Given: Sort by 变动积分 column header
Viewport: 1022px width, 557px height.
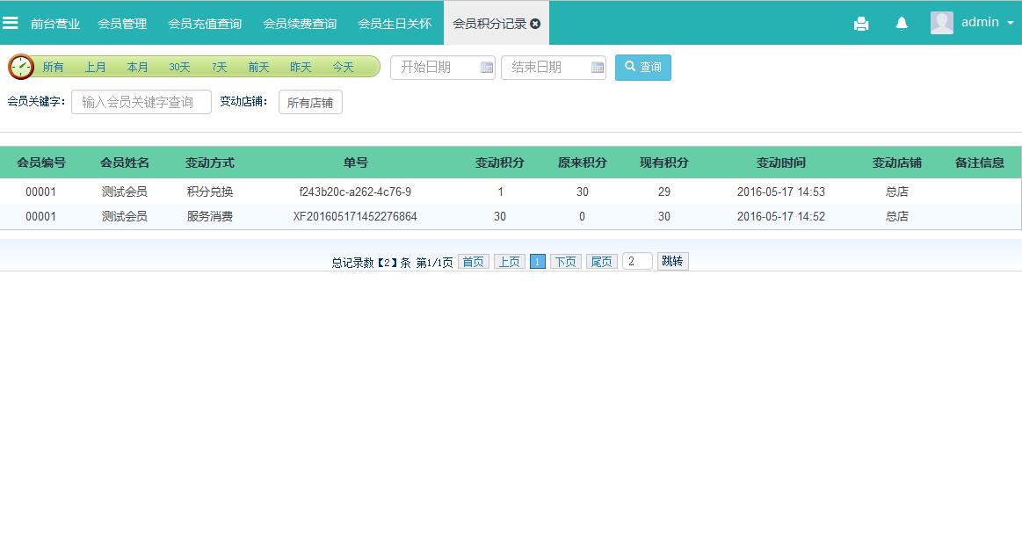Looking at the screenshot, I should coord(500,163).
